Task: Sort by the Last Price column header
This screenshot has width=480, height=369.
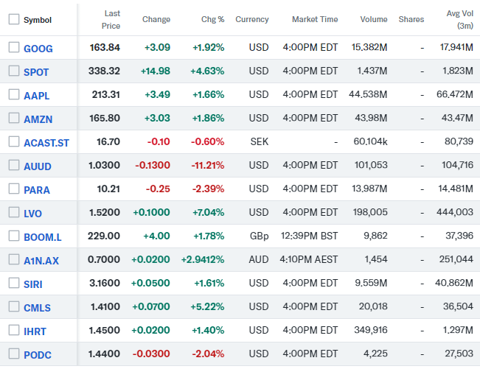Action: point(112,19)
